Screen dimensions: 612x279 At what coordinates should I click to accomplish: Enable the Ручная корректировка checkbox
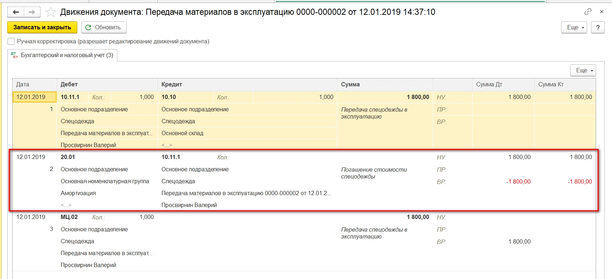(x=11, y=42)
